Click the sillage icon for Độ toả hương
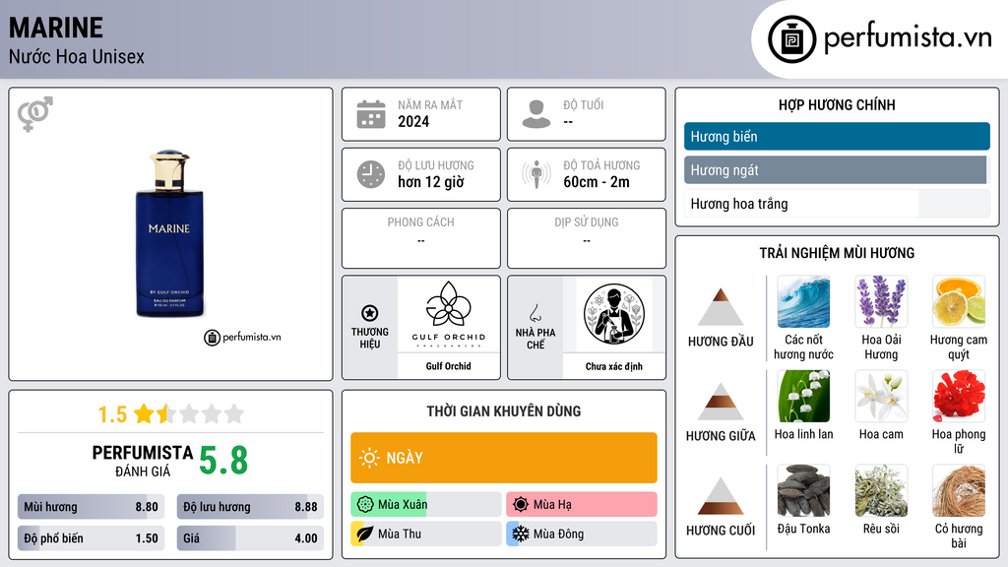 (x=536, y=174)
